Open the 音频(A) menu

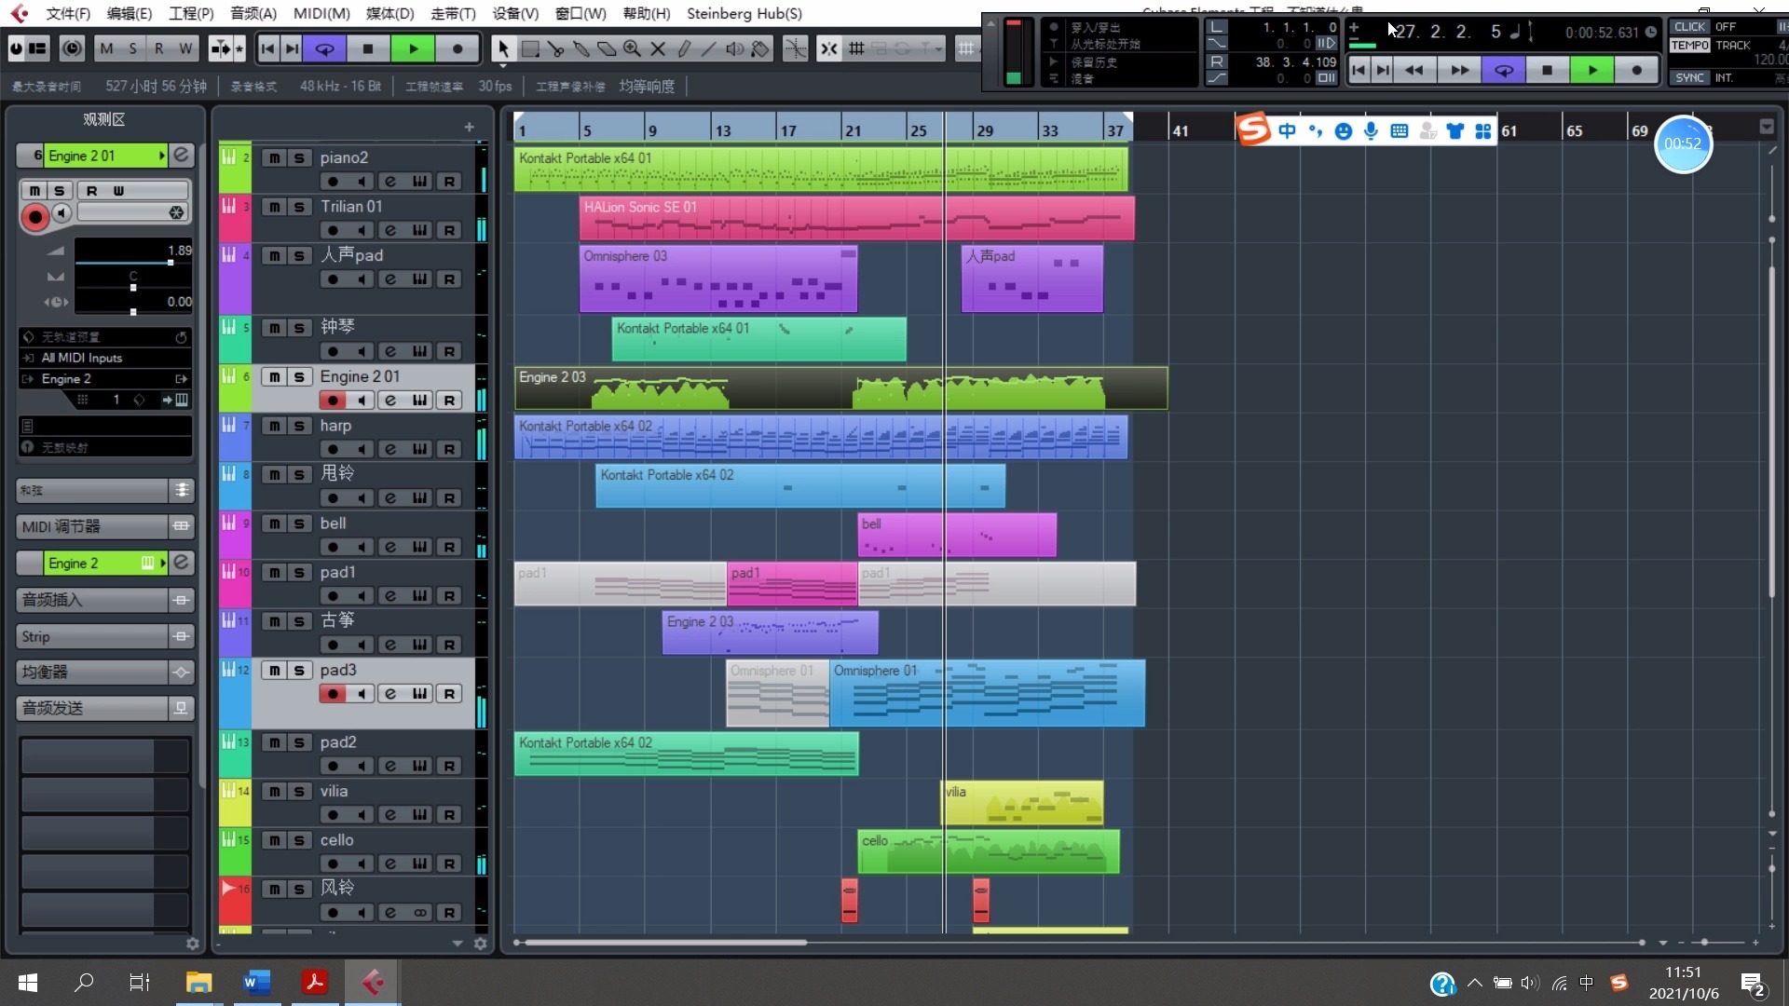[x=253, y=13]
